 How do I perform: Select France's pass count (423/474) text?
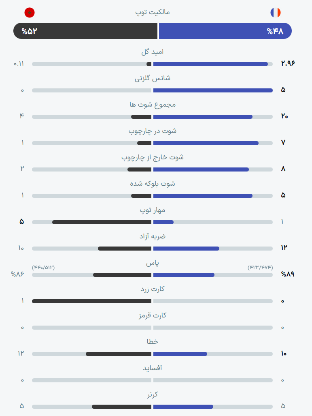coord(260,268)
